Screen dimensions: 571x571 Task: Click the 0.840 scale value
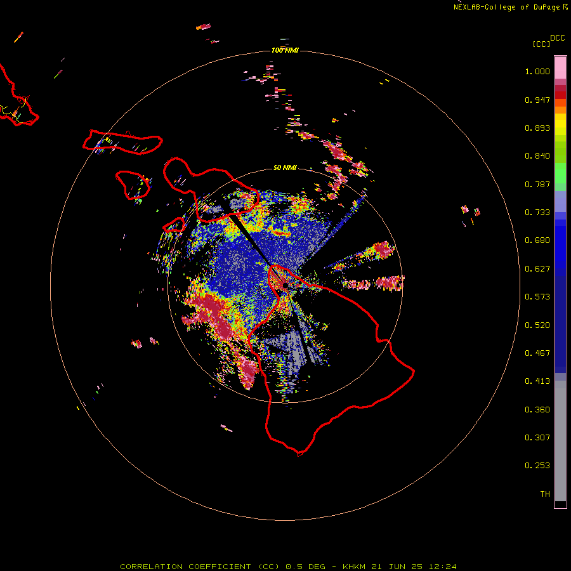click(537, 156)
